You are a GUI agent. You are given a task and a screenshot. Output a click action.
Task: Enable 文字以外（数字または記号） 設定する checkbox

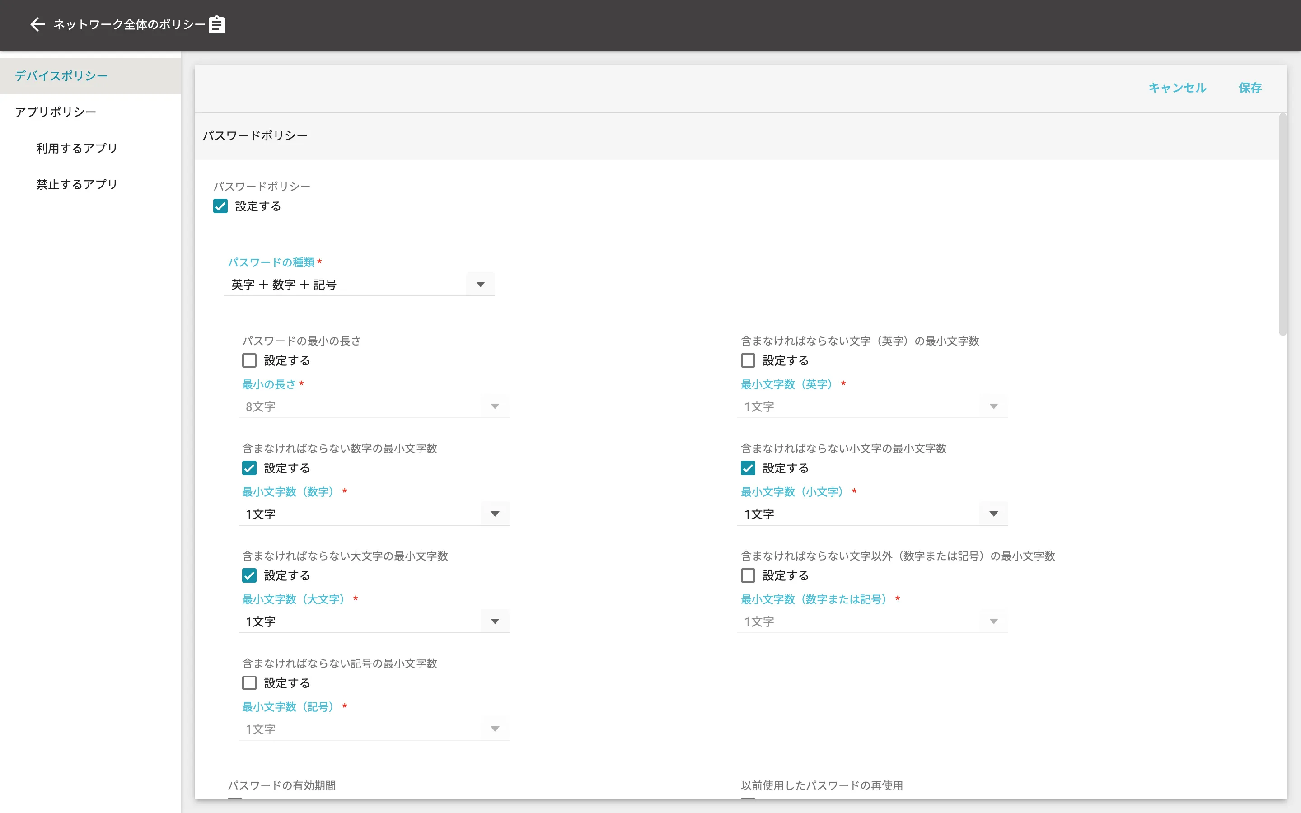(x=748, y=575)
